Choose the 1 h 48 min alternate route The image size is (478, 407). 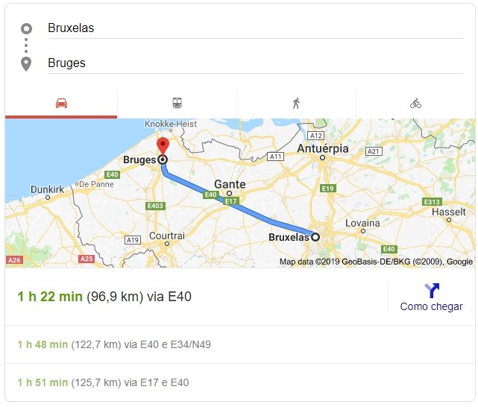coord(113,344)
